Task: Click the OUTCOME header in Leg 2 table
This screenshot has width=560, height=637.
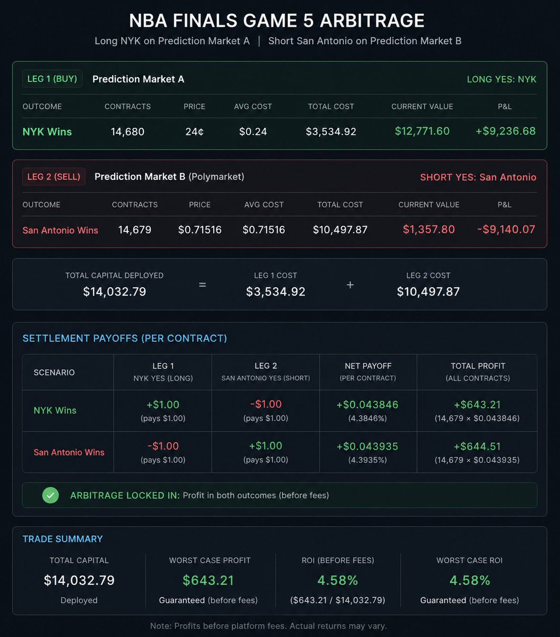Action: [41, 204]
